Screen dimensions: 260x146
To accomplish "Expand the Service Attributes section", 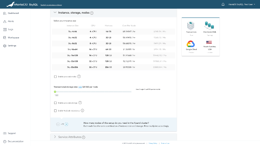I will click(x=55, y=137).
